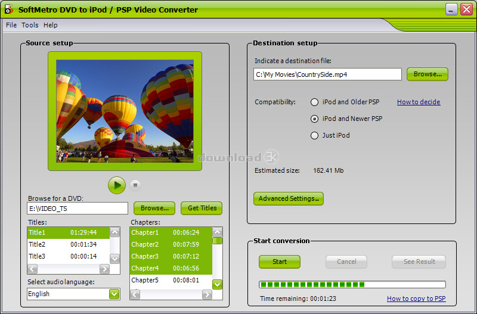Screen dimensions: 477x314
Task: Open the Tools menu
Action: (30, 25)
